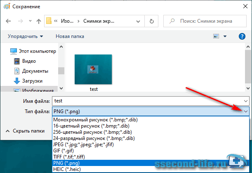252x173 pixels.
Task: Select the test image thumbnail
Action: coord(94,70)
